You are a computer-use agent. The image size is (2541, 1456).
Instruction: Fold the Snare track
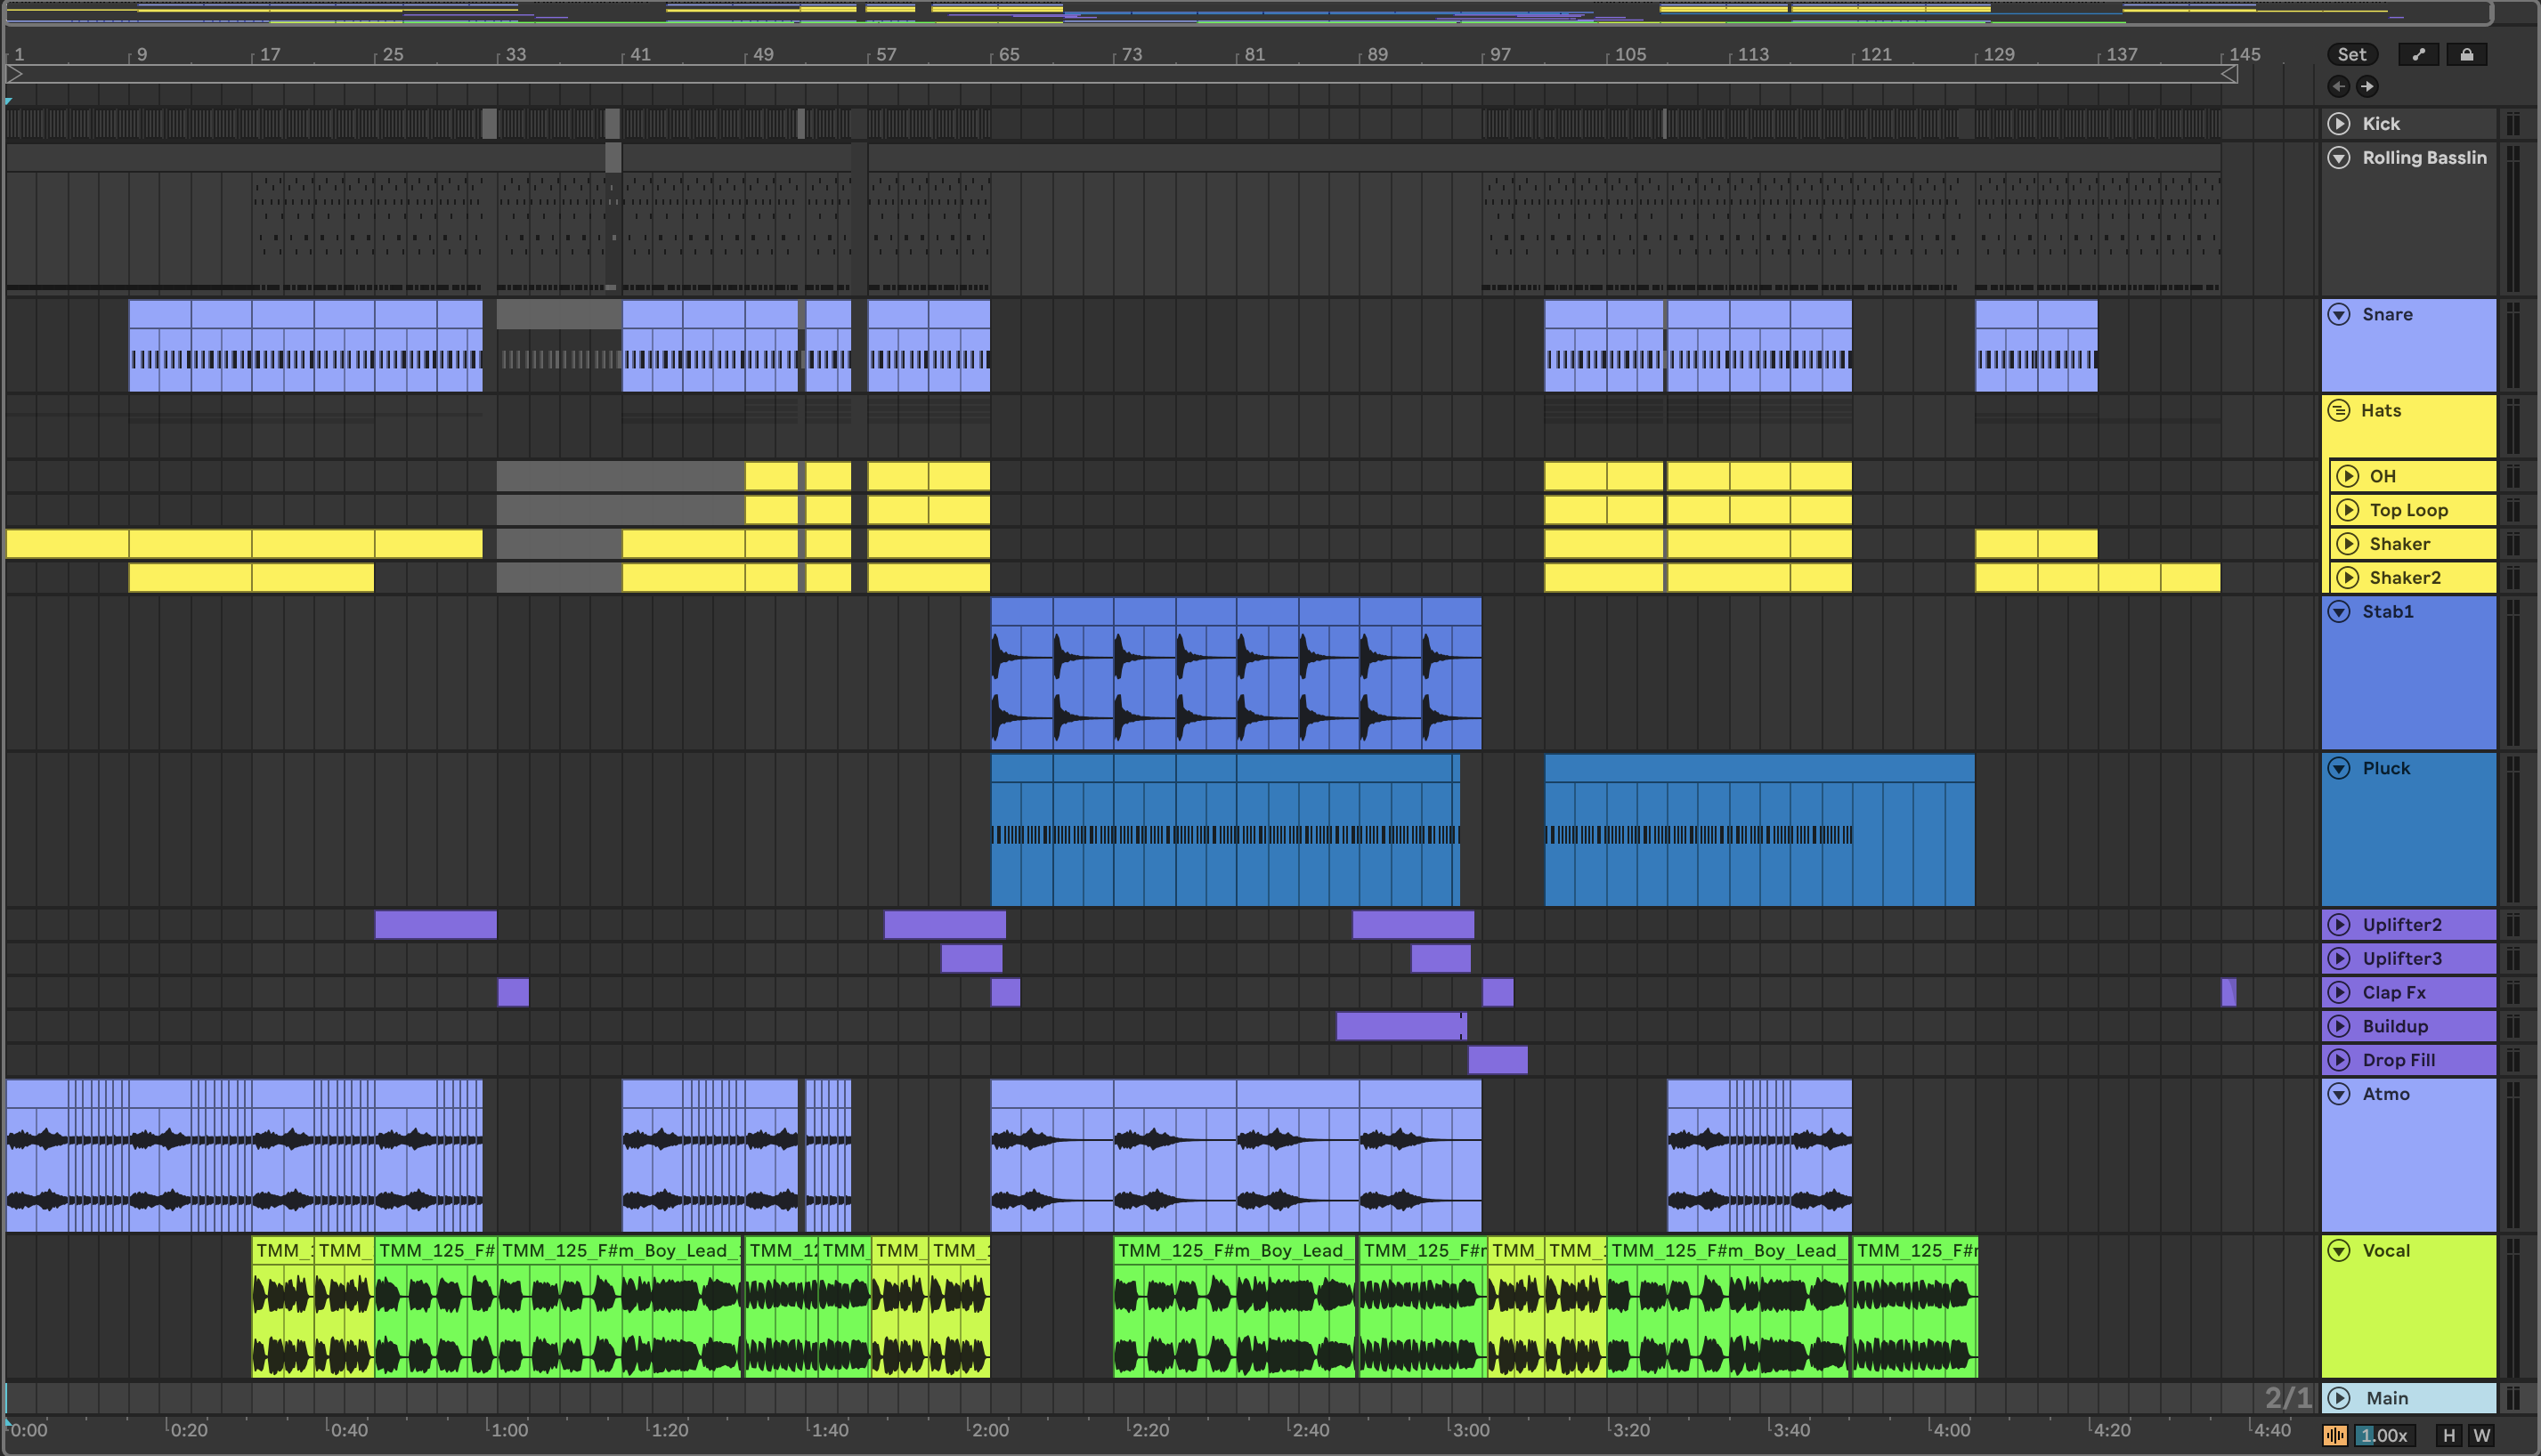[2338, 315]
